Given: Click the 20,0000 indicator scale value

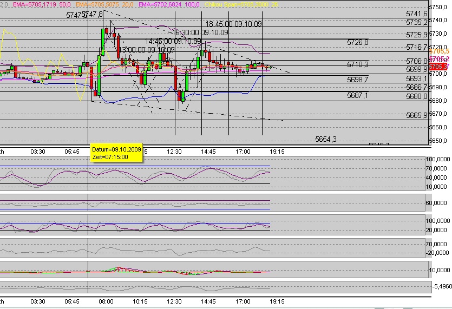Looking at the screenshot, I should pos(436,230).
